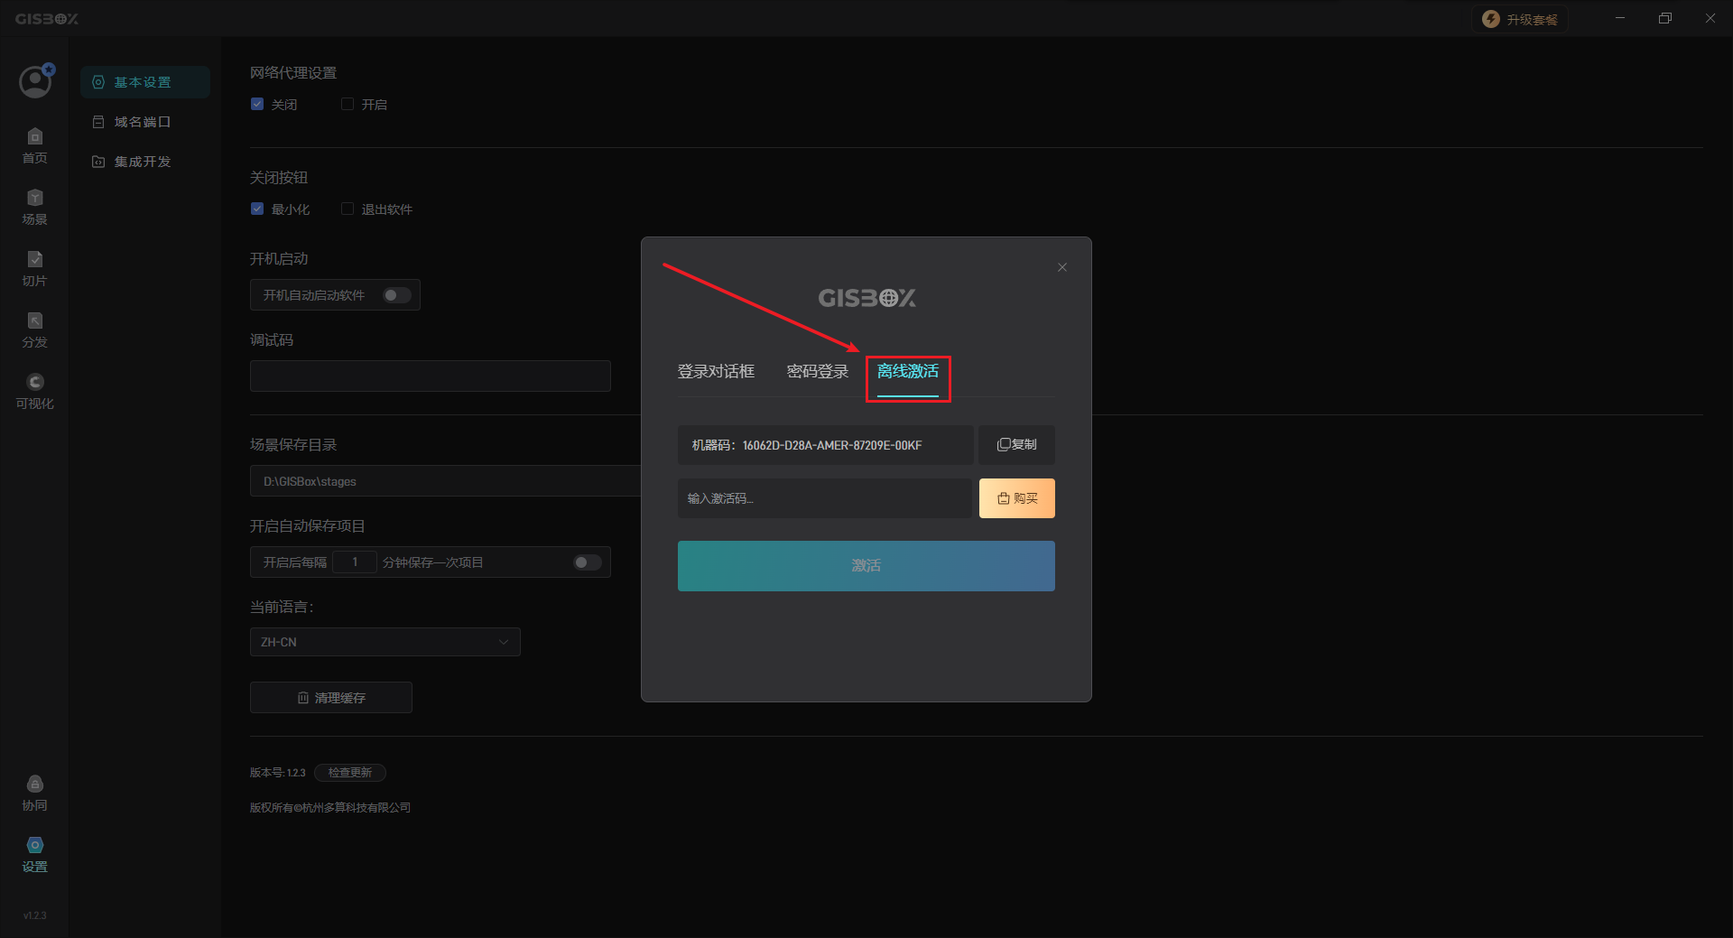
Task: Click the 场景保存目录 path field
Action: [445, 481]
